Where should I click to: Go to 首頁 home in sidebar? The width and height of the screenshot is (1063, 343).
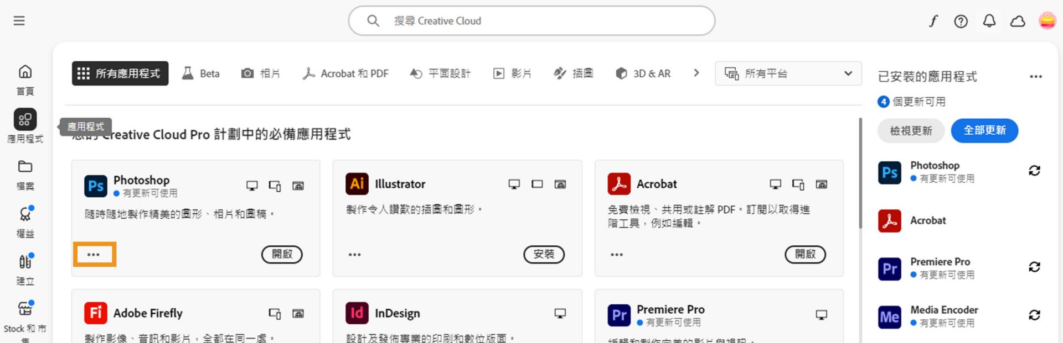coord(25,80)
